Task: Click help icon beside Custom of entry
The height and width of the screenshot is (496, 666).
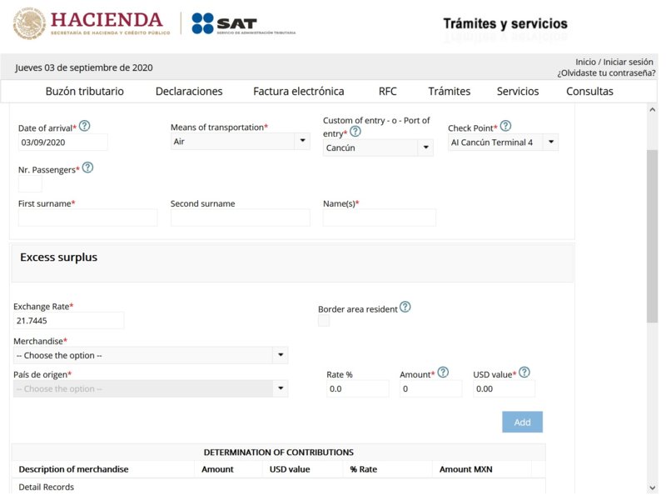Action: pyautogui.click(x=355, y=132)
